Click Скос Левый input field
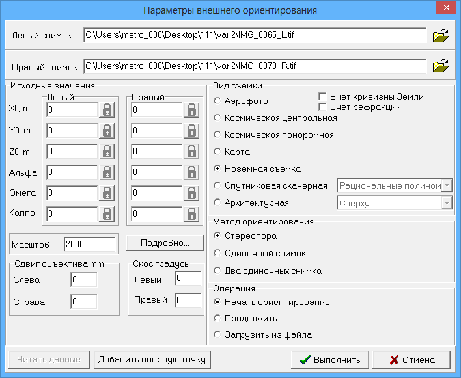 tap(188, 278)
